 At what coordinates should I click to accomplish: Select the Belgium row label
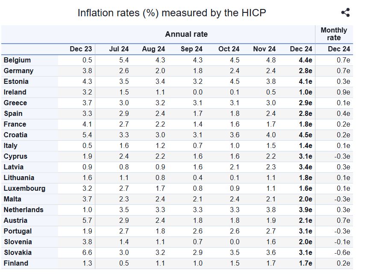(17, 60)
